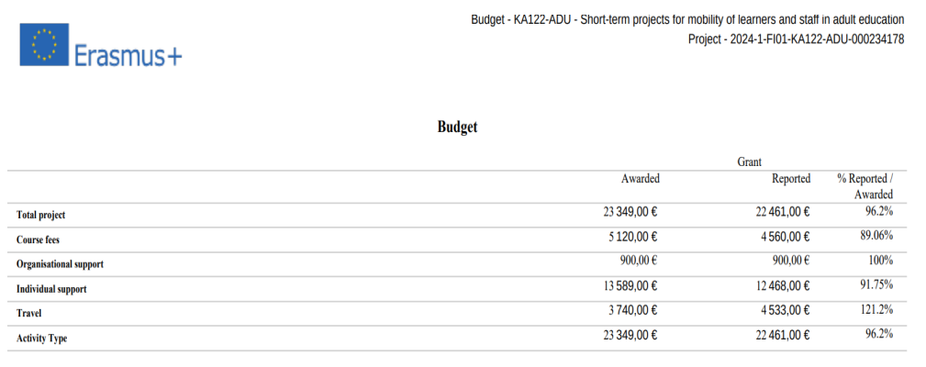Click the European Union flag logo
Image resolution: width=926 pixels, height=367 pixels.
click(43, 45)
